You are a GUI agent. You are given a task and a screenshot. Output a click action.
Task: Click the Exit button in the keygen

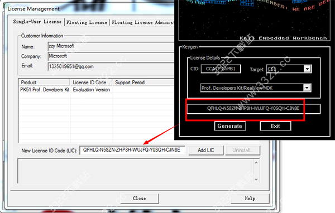[x=275, y=126]
